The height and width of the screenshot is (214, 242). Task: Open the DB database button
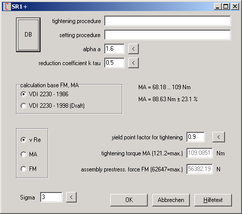tap(28, 35)
